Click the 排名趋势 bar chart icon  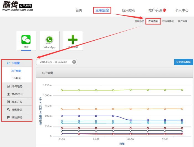tap(8, 86)
